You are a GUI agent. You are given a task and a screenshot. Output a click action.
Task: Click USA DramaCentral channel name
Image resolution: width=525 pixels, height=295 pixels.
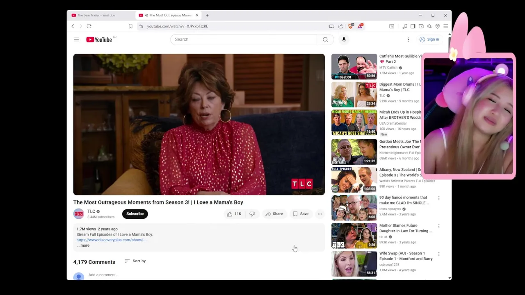[x=393, y=123]
